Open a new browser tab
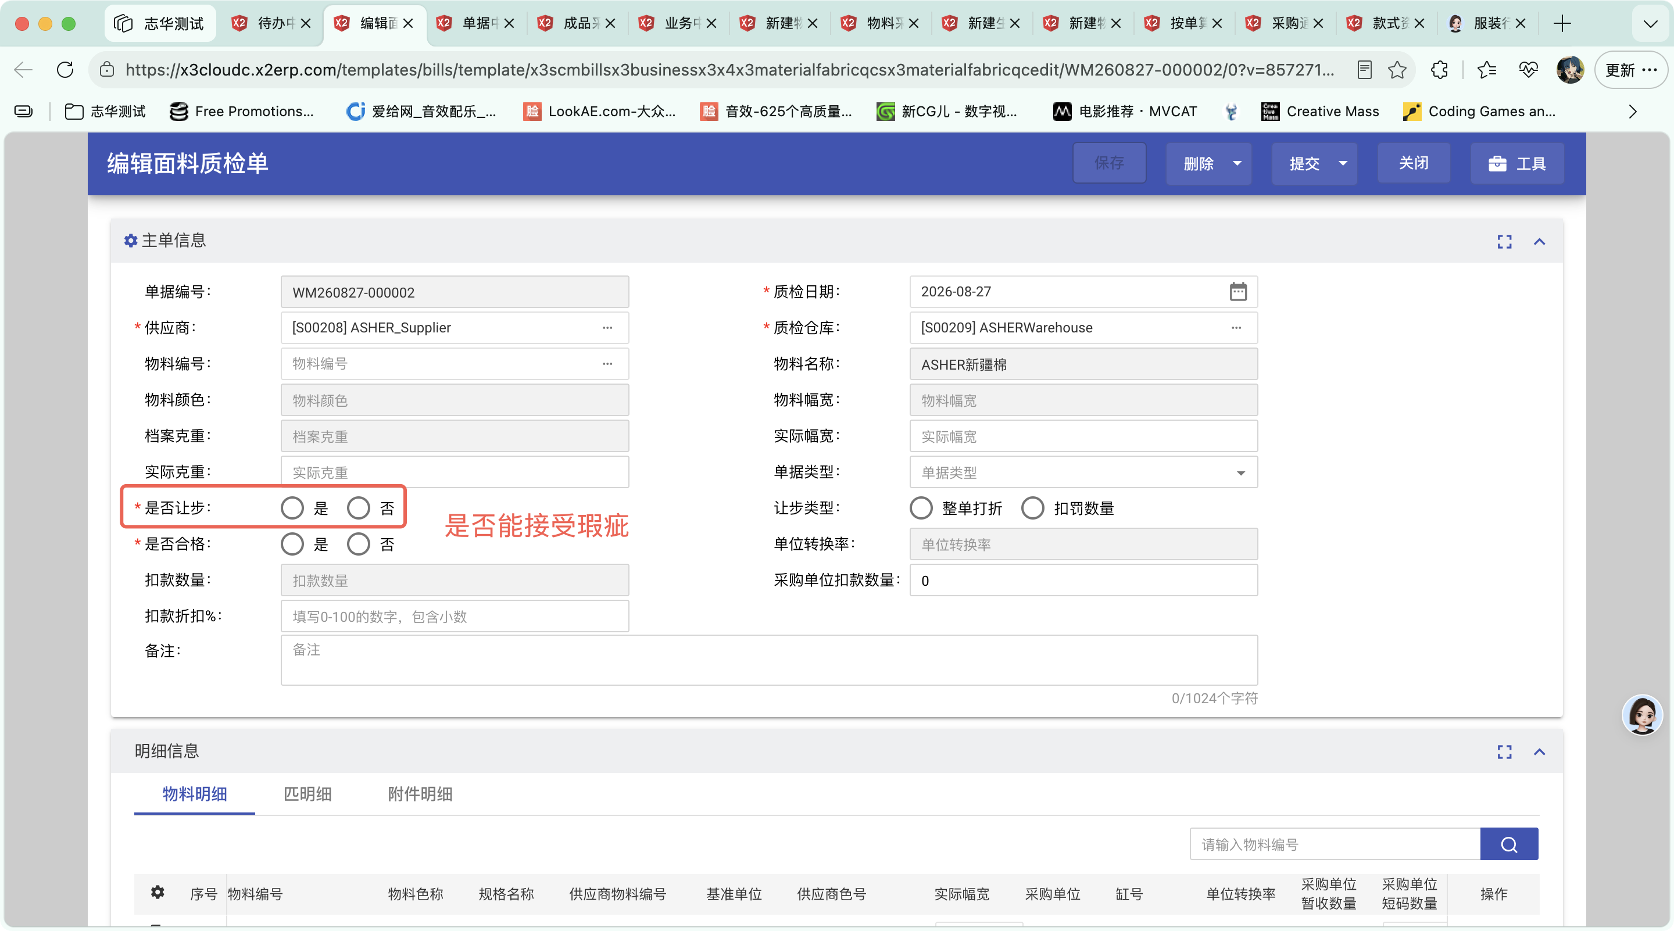The height and width of the screenshot is (931, 1674). [1562, 23]
